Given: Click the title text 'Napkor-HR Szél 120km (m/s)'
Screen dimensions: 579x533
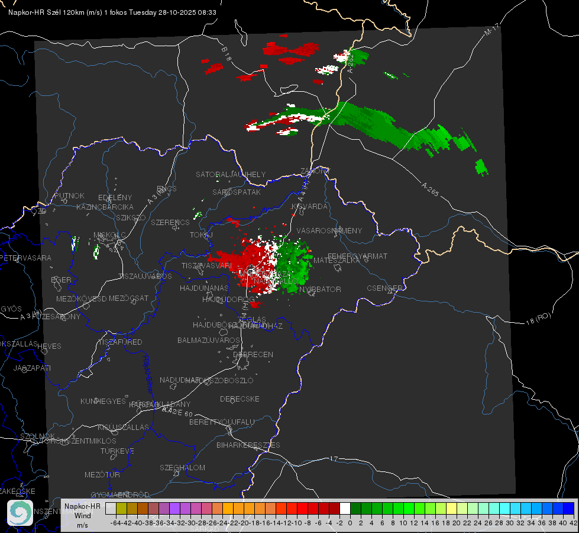Looking at the screenshot, I should (56, 12).
